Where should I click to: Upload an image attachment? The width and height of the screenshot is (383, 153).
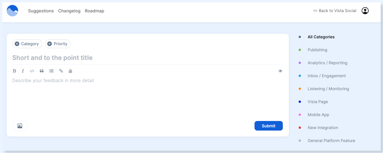tap(20, 126)
